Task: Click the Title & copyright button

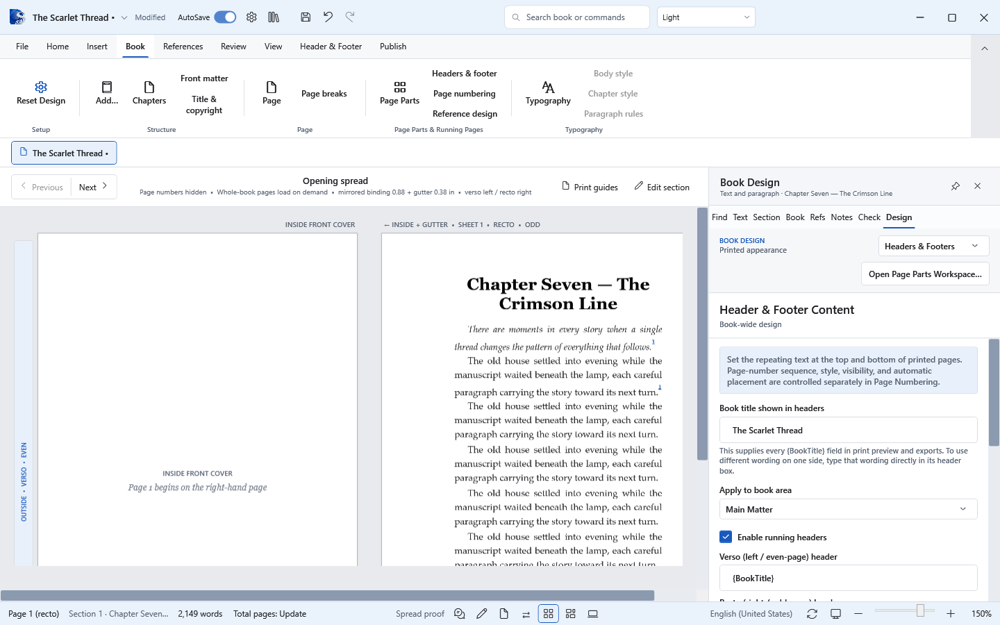Action: [x=204, y=105]
